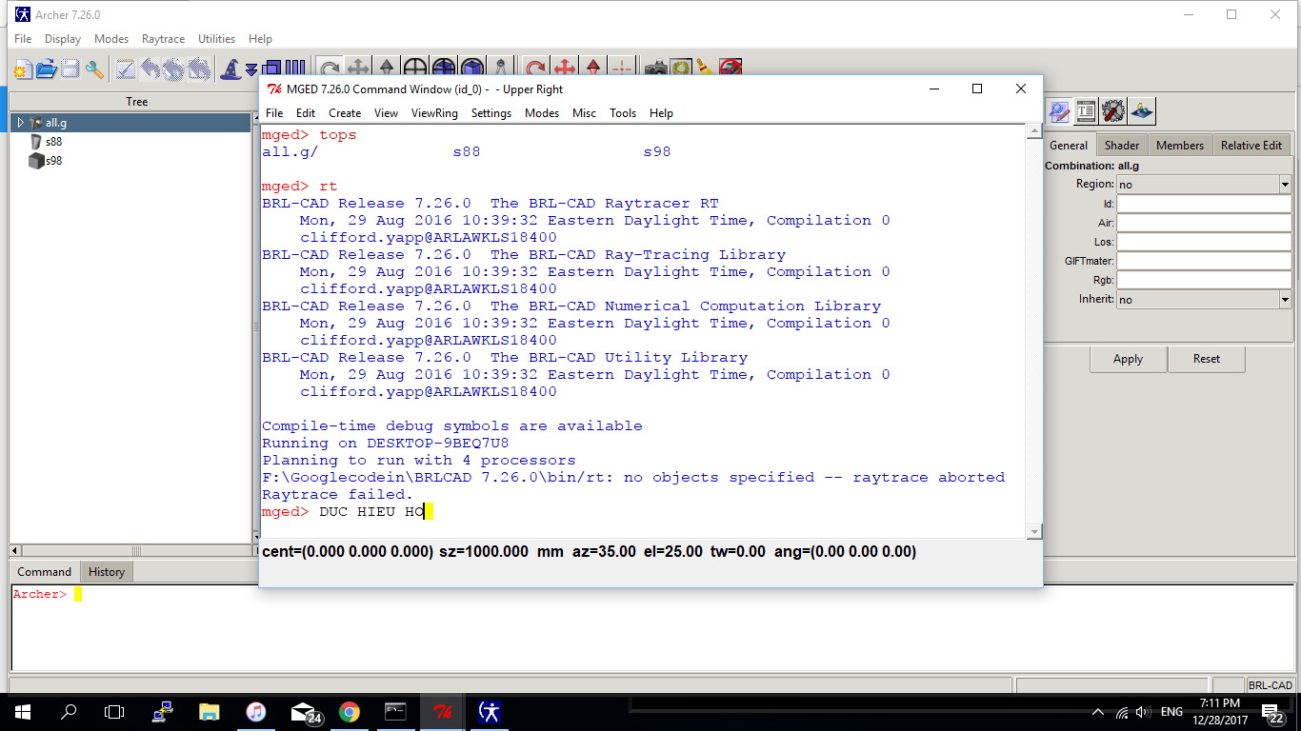Switch to the History tab
Viewport: 1301px width, 731px height.
(107, 572)
